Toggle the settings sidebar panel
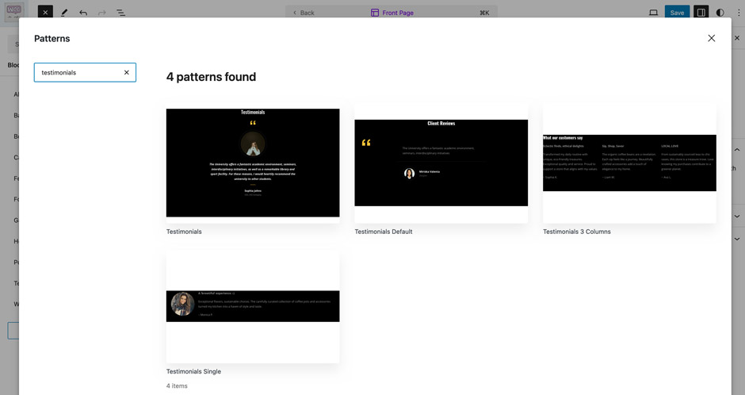 pos(701,13)
